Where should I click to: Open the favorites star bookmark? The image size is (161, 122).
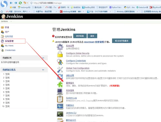pyautogui.click(x=13, y=7)
